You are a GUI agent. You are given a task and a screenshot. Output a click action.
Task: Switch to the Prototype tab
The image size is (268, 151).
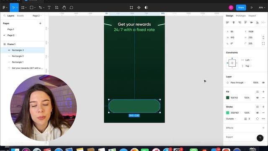tap(241, 16)
